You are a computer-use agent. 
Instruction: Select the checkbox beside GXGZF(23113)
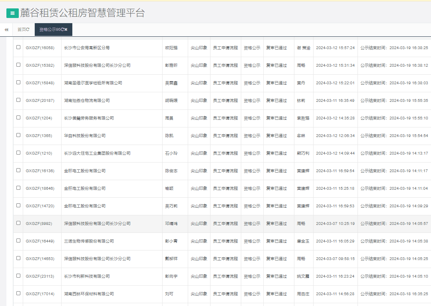tap(18, 276)
